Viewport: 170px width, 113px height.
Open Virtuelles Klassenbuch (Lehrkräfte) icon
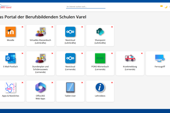pos(41,32)
